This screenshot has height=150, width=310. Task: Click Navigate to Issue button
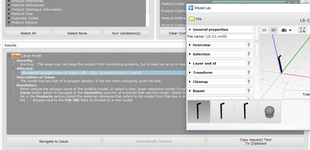click(54, 141)
